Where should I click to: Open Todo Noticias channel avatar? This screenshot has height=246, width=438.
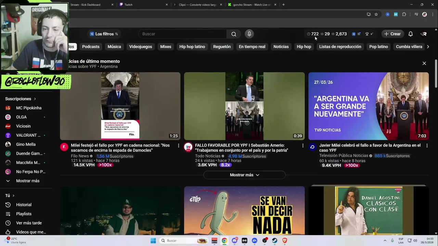pyautogui.click(x=188, y=147)
